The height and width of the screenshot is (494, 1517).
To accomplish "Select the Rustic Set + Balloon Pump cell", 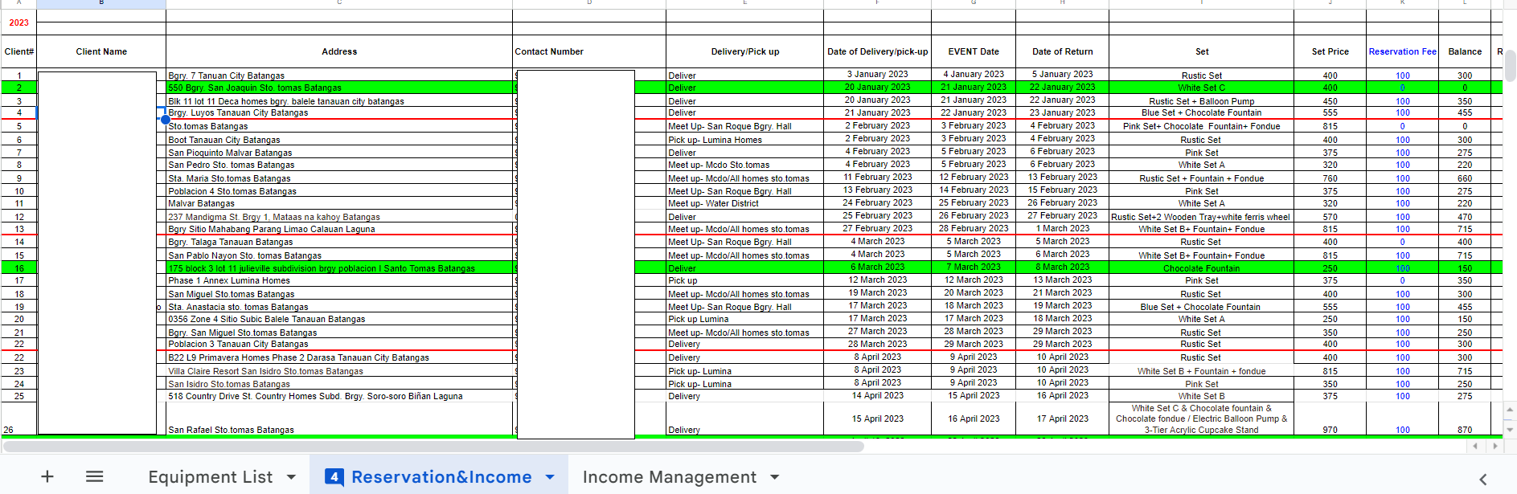I will 1202,101.
